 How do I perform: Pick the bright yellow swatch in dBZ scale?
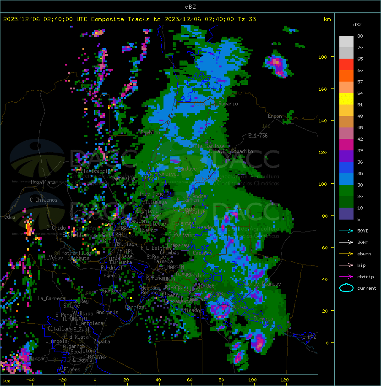click(346, 99)
